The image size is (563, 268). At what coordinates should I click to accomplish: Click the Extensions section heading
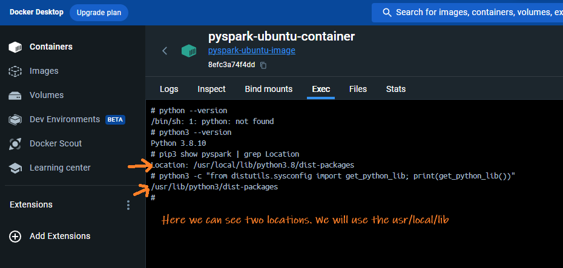pyautogui.click(x=31, y=204)
